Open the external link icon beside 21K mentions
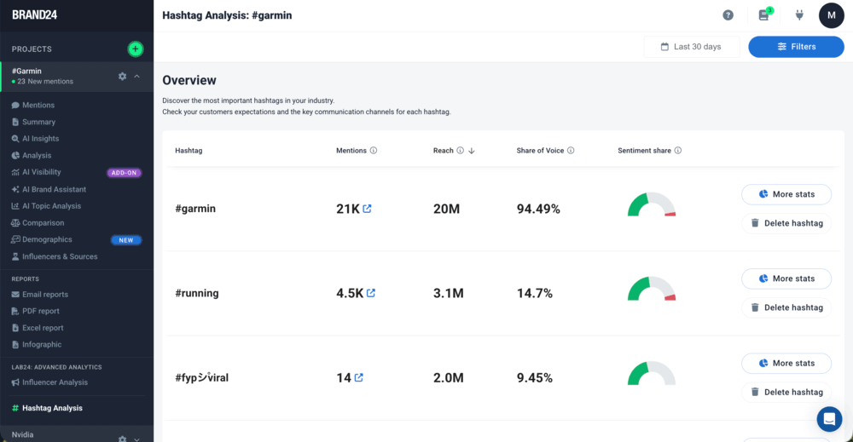Viewport: 853px width, 442px height. (x=368, y=209)
